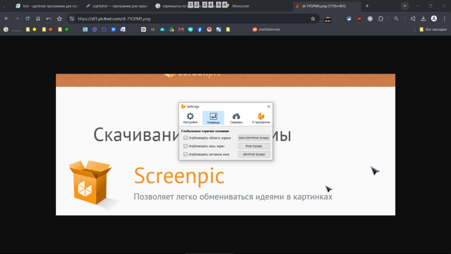
Task: Toggle the Опубликовать активное окно checkbox
Action: pos(186,155)
